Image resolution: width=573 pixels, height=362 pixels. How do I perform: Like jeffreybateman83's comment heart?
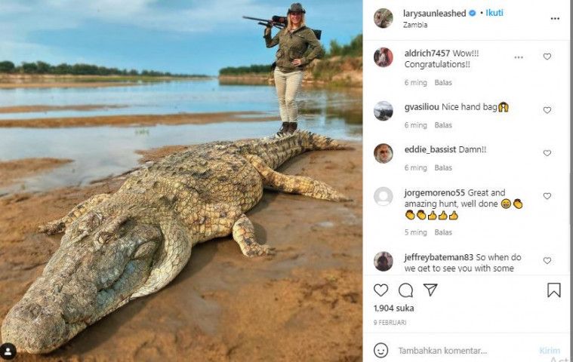coord(547,261)
